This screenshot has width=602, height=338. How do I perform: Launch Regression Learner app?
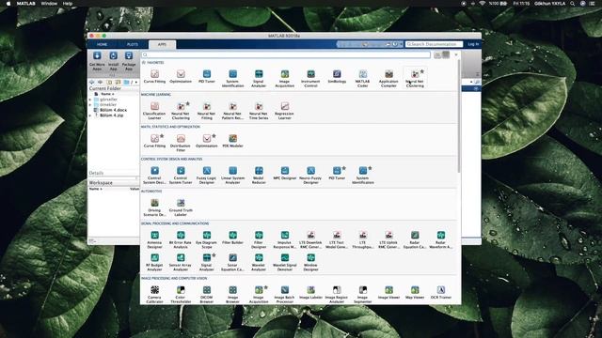click(x=284, y=111)
